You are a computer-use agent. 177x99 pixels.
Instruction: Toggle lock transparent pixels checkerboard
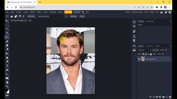pyautogui.click(x=143, y=54)
